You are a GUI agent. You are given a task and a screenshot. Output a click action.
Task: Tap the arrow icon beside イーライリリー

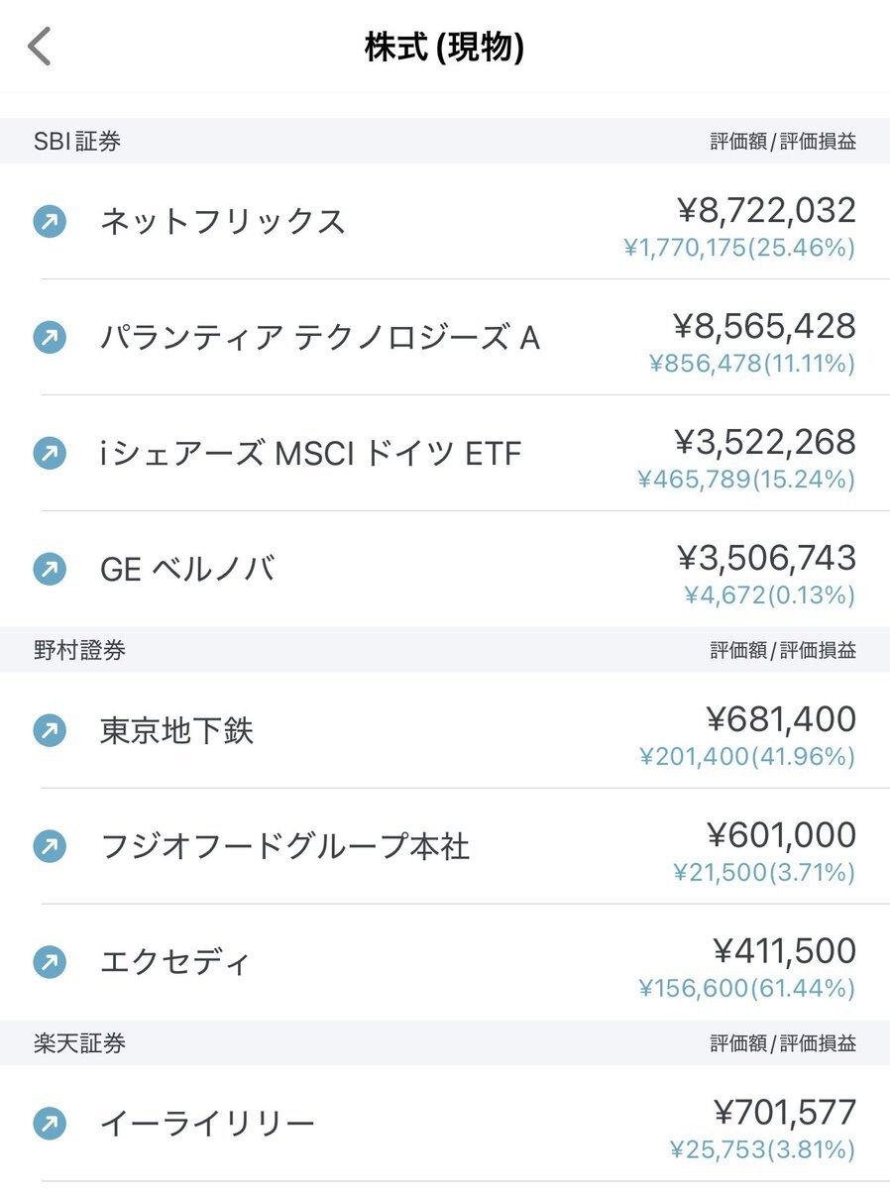(50, 1124)
